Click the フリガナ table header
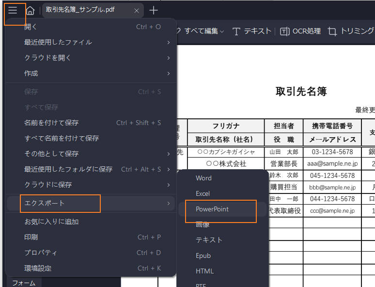 coord(226,126)
